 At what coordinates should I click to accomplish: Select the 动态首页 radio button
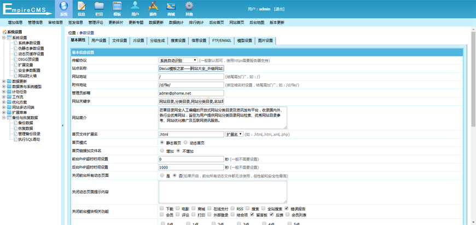pyautogui.click(x=186, y=142)
